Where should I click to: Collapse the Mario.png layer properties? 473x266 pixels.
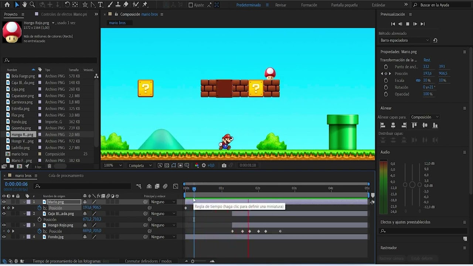coord(24,202)
